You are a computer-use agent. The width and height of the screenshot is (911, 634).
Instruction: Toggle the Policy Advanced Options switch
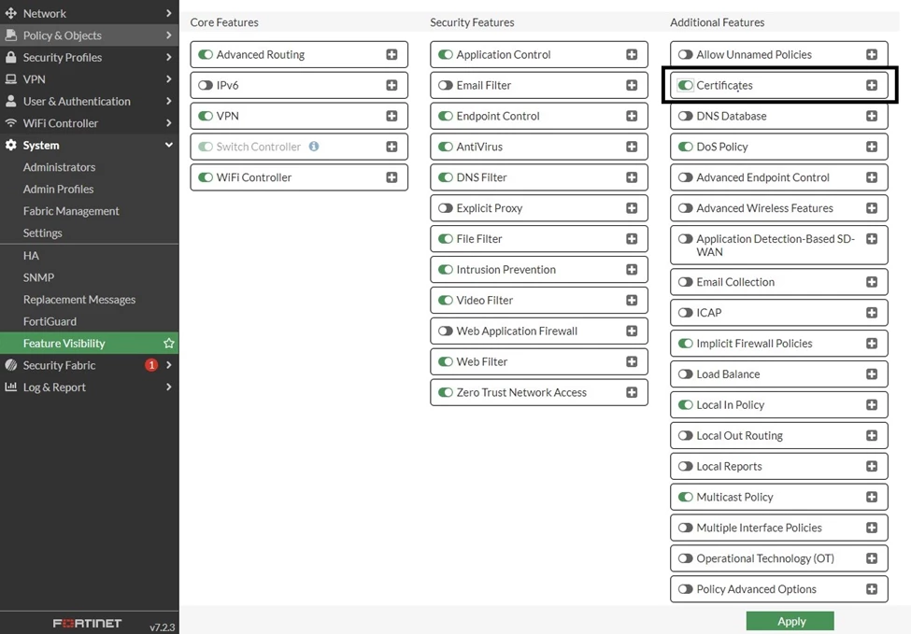[x=686, y=589]
